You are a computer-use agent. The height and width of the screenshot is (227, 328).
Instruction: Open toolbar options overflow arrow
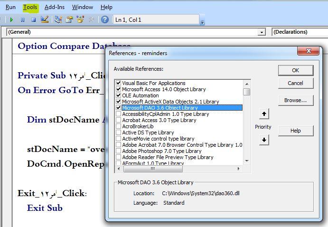point(202,22)
